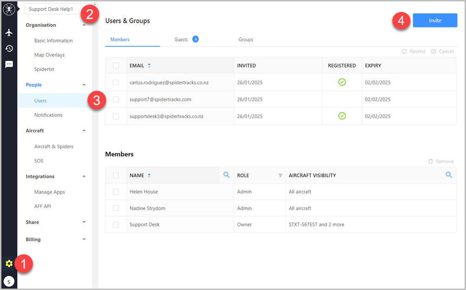Open the messages chat bubble icon
This screenshot has width=466, height=290.
pyautogui.click(x=9, y=64)
